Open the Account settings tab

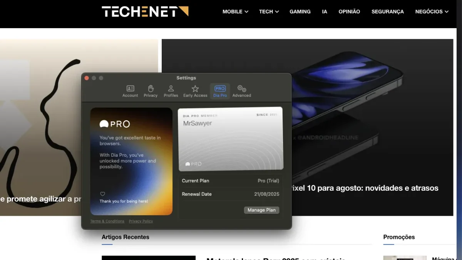(x=130, y=91)
